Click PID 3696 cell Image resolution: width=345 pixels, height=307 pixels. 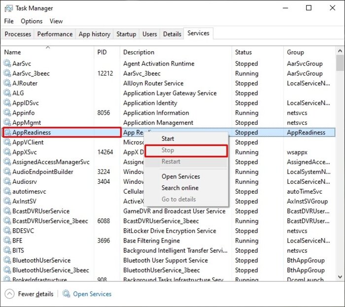tap(103, 240)
